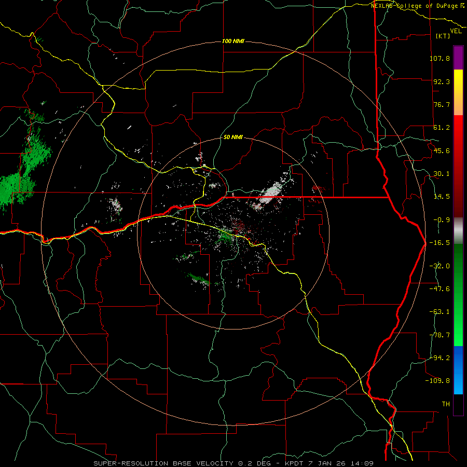The width and height of the screenshot is (467, 467).
Task: Click the 107.8 velocity scale value
Action: tap(439, 58)
